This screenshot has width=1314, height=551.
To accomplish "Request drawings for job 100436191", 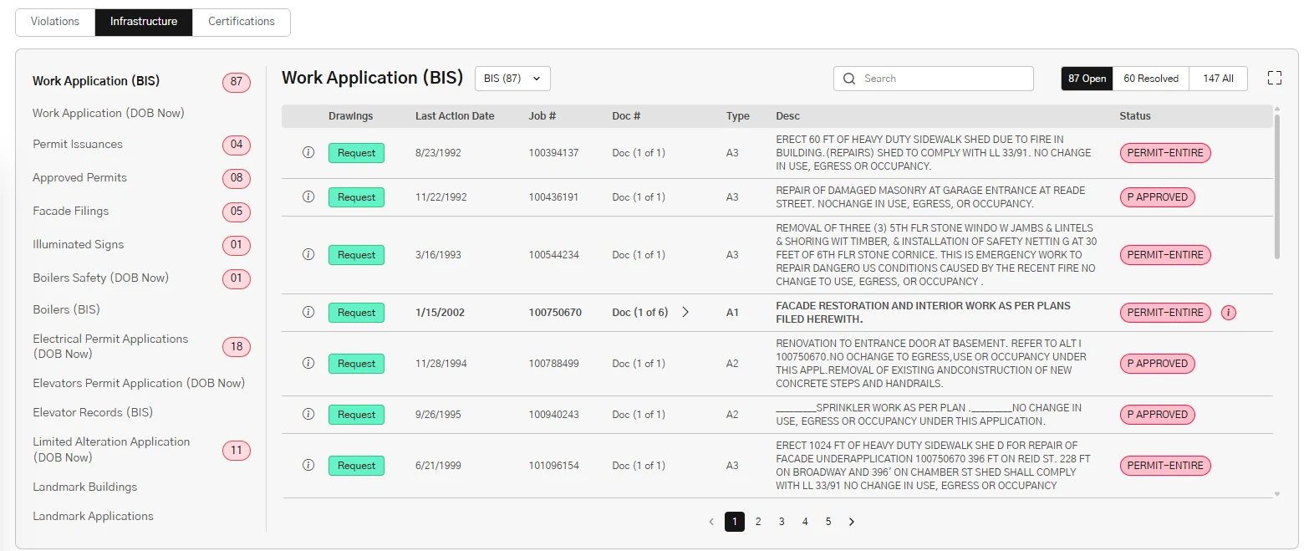I will point(356,197).
